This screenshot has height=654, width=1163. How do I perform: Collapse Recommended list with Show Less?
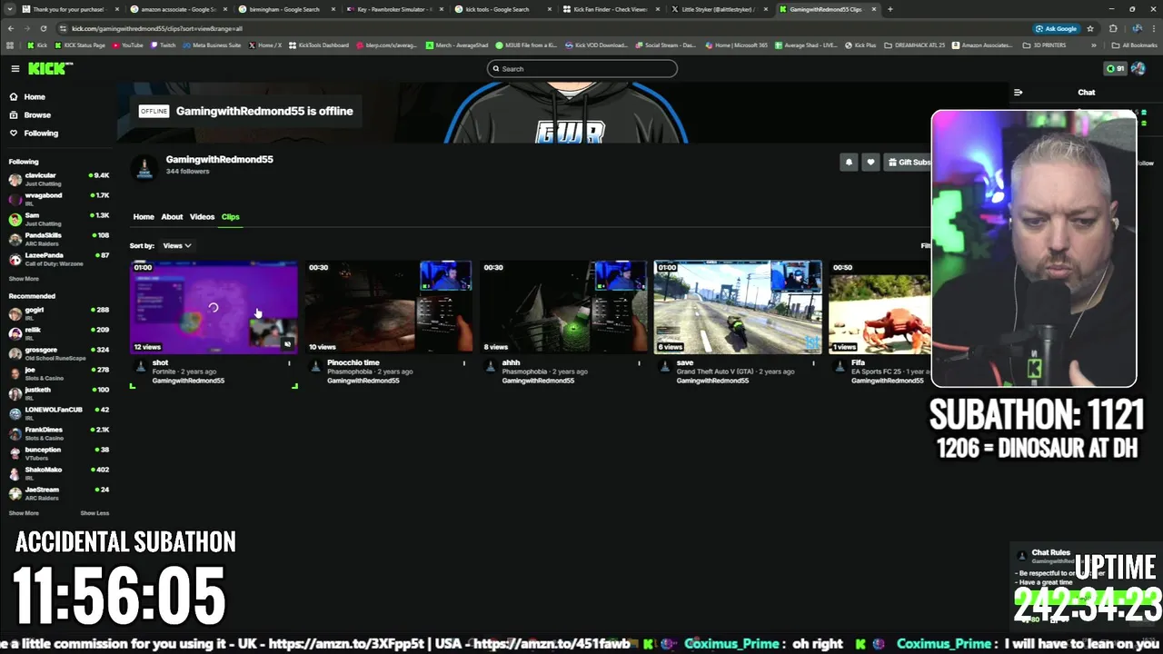94,513
